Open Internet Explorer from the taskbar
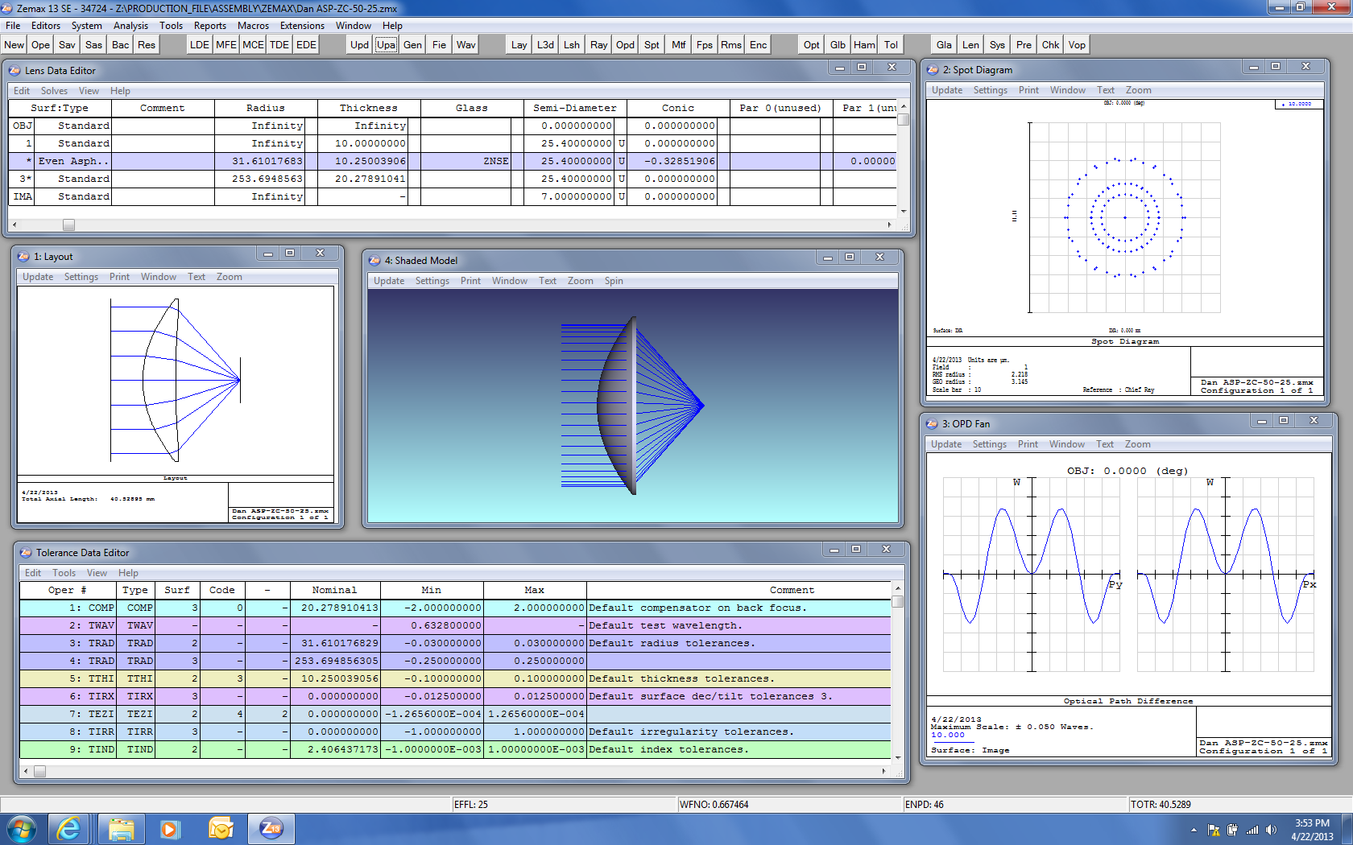 (x=69, y=828)
